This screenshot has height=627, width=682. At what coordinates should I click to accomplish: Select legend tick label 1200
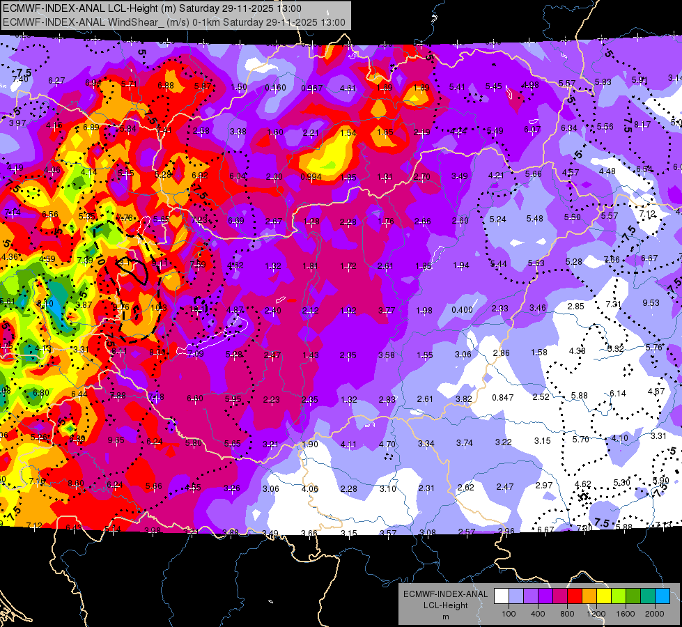pyautogui.click(x=596, y=614)
